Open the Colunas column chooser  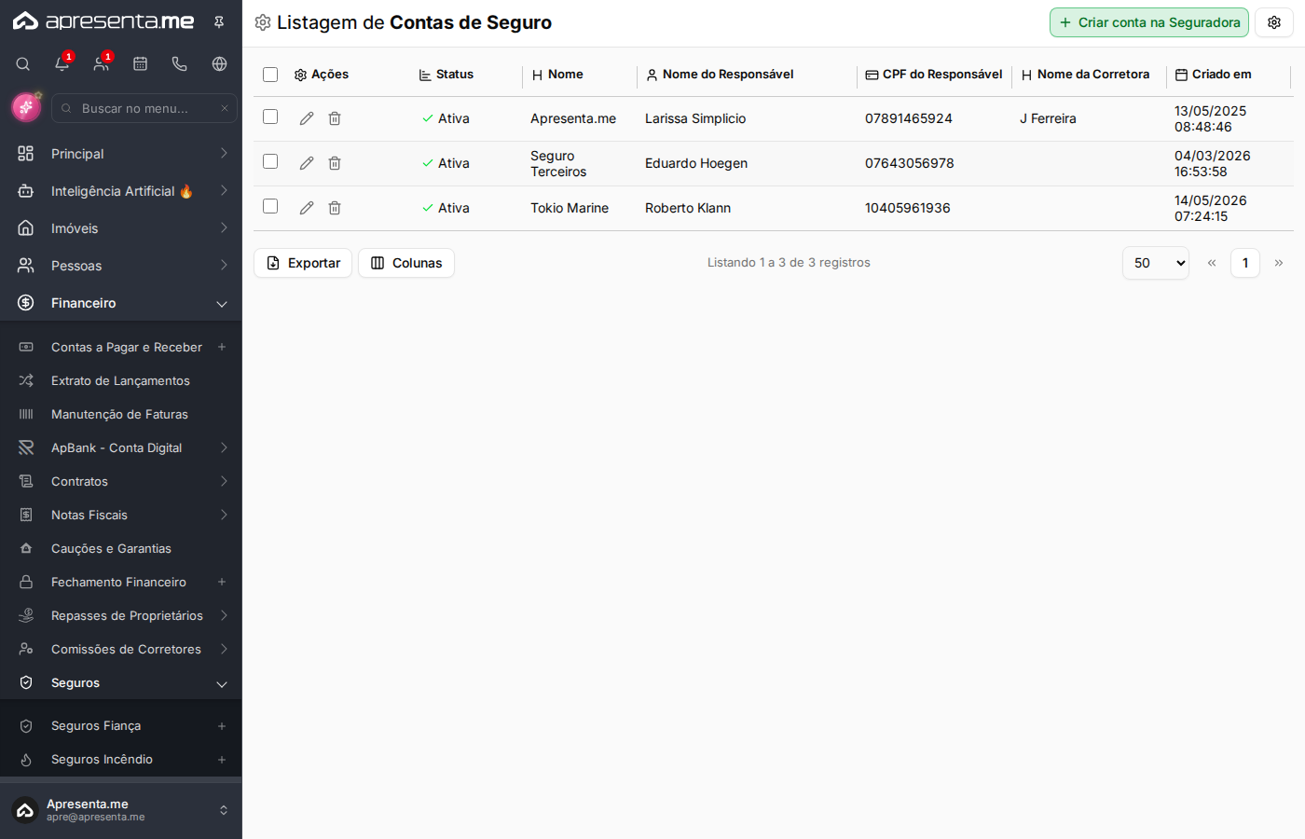406,263
